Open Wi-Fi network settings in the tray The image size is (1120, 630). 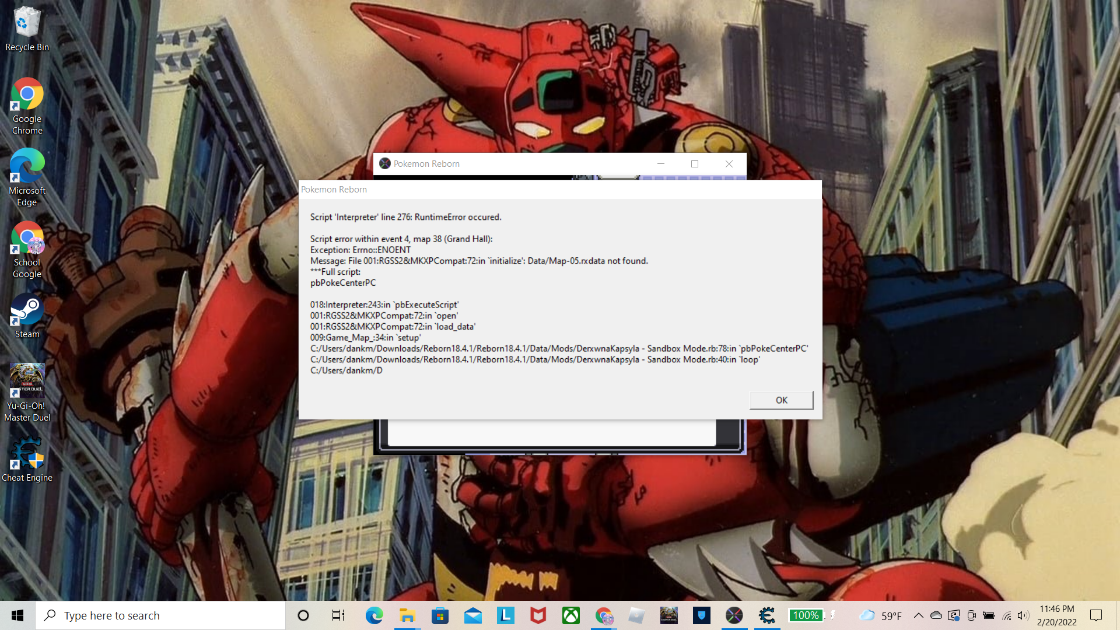pos(1007,615)
